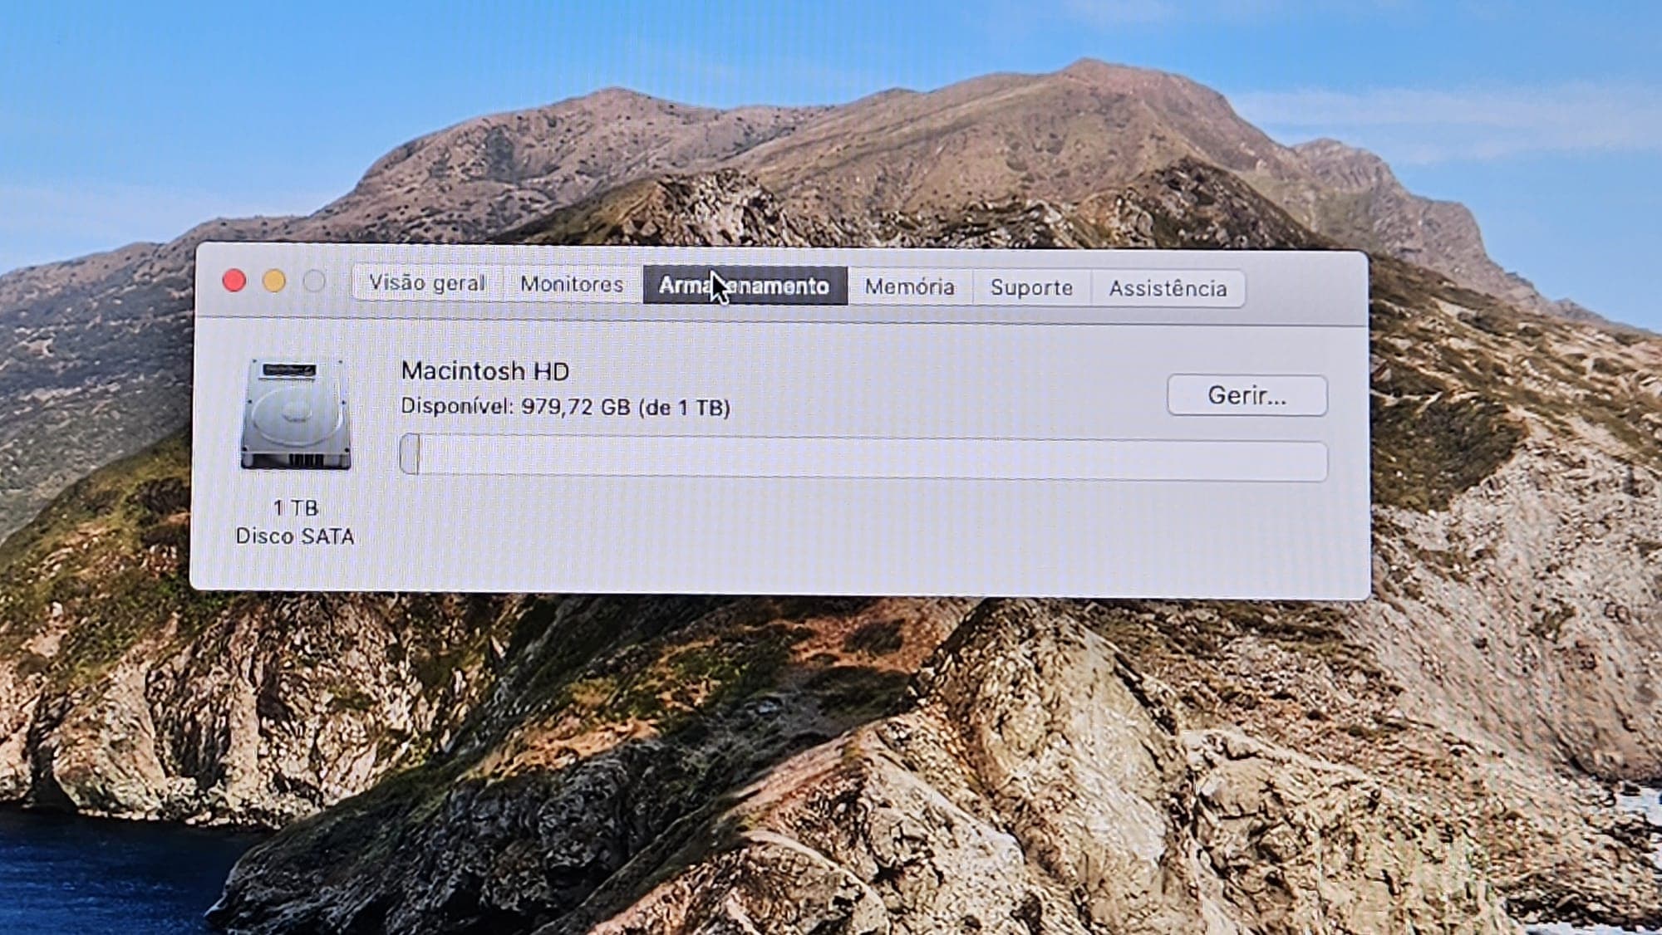Click the 1 TB label under disk
1662x935 pixels.
point(296,507)
